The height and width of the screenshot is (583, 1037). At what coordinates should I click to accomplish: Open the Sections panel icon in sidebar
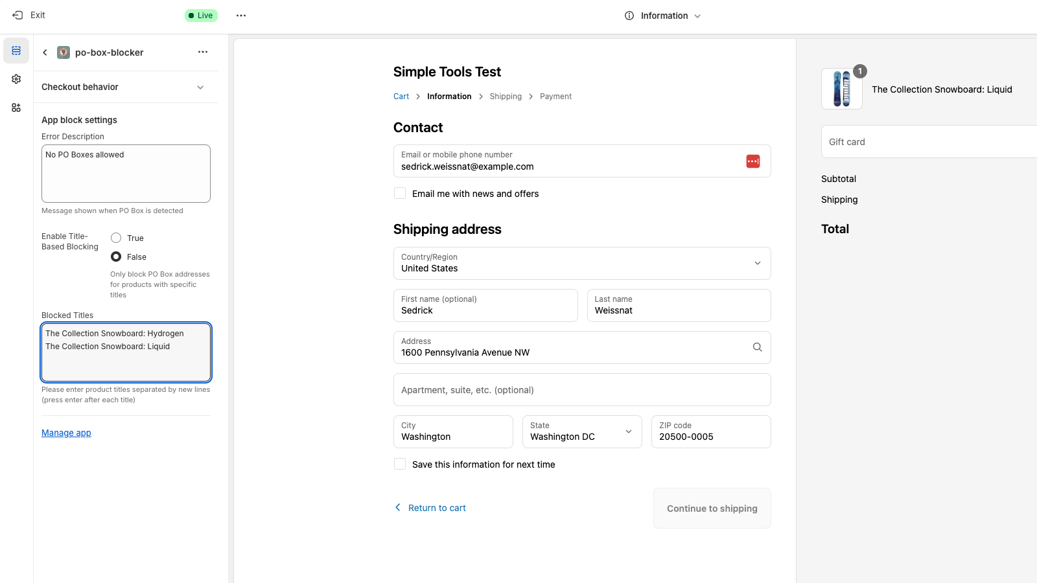pos(16,51)
